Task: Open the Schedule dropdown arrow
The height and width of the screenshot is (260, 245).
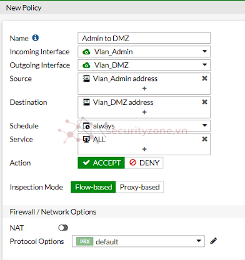Action: 204,125
